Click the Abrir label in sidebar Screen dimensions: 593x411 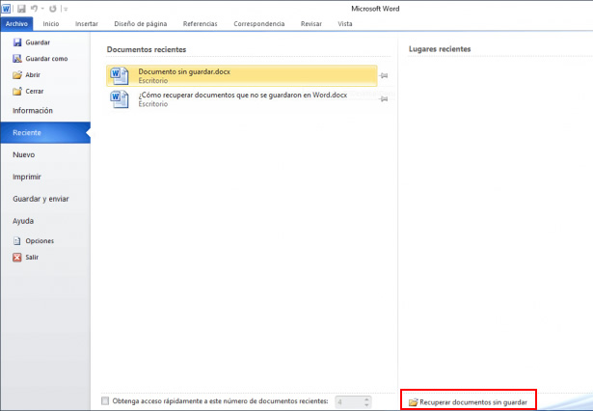click(33, 75)
